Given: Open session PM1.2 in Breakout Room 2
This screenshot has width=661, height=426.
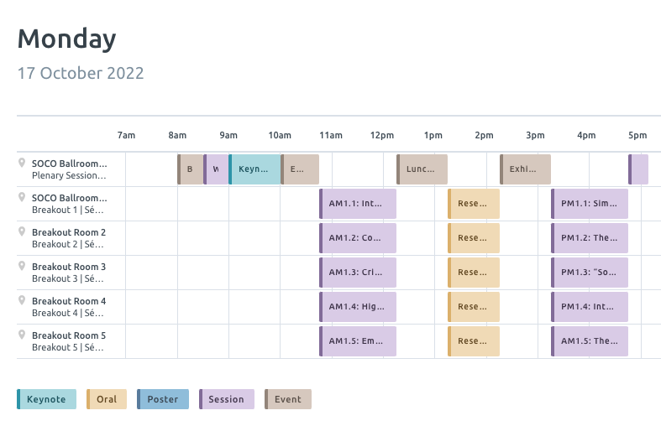Looking at the screenshot, I should [589, 238].
